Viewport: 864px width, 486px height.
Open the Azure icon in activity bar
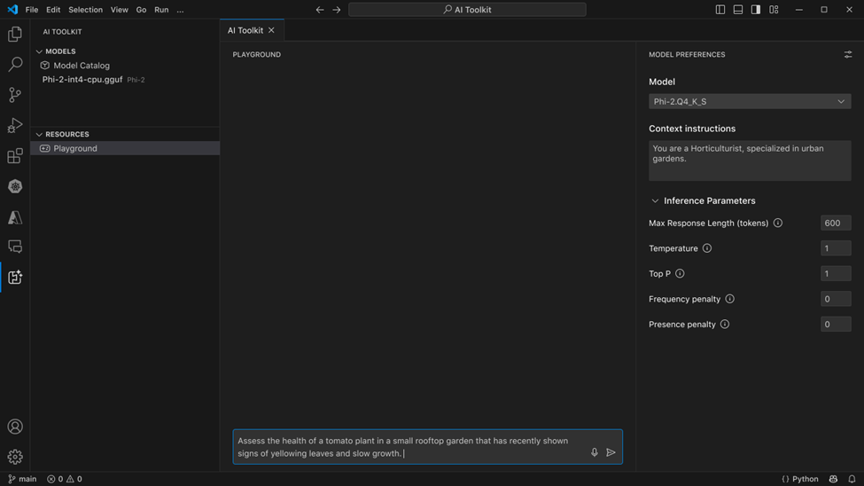pos(15,217)
